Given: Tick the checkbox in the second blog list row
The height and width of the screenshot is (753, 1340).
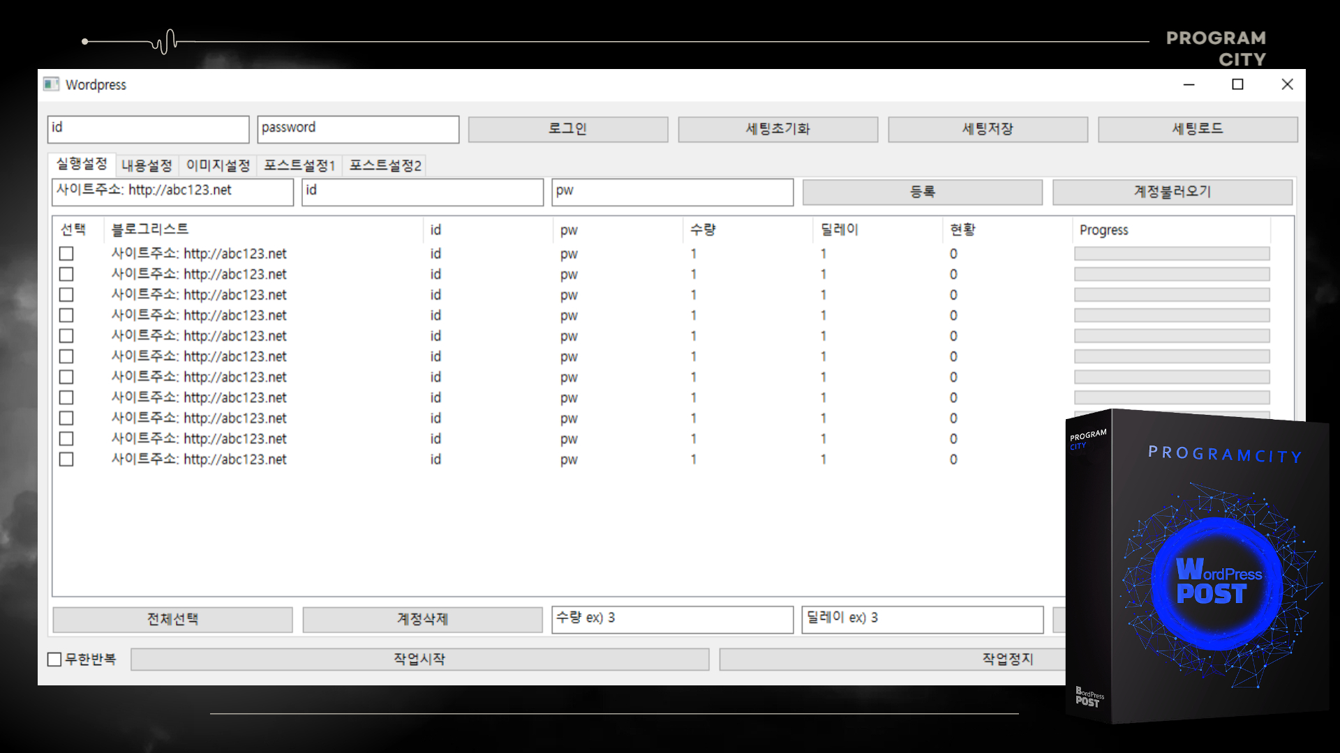Looking at the screenshot, I should point(66,274).
